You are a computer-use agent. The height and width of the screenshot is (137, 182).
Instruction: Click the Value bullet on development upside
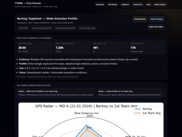[53, 73]
